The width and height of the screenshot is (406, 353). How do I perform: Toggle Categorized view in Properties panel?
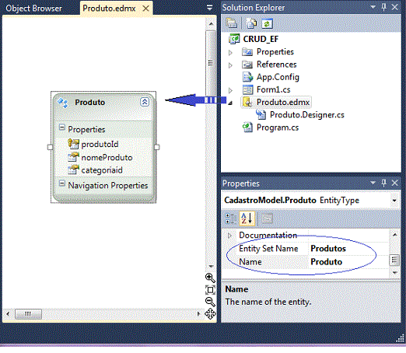tap(229, 218)
